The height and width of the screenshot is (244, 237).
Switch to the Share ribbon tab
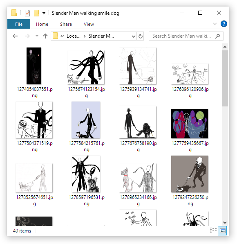pyautogui.click(x=66, y=24)
